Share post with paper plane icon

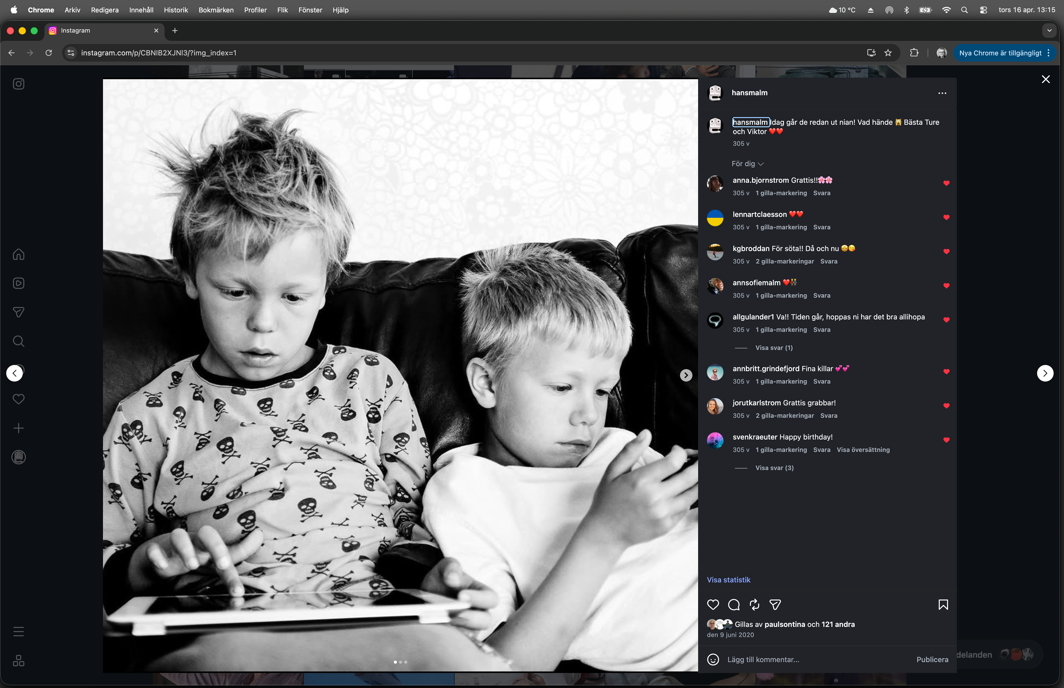coord(775,605)
